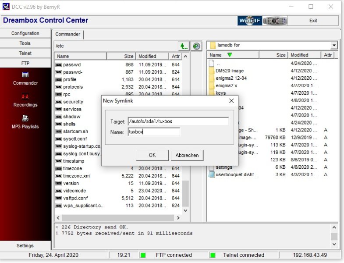Image resolution: width=344 pixels, height=263 pixels.
Task: Click the log pane scroll down arrow
Action: coord(334,244)
